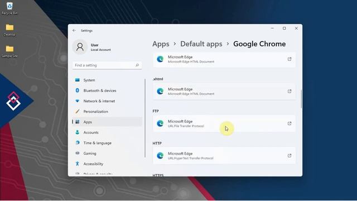Click URL:File Transfer Protocol text
The height and width of the screenshot is (201, 357).
pos(186,126)
